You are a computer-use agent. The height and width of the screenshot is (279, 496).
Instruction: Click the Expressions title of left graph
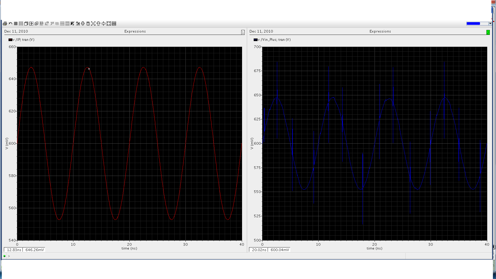point(135,31)
